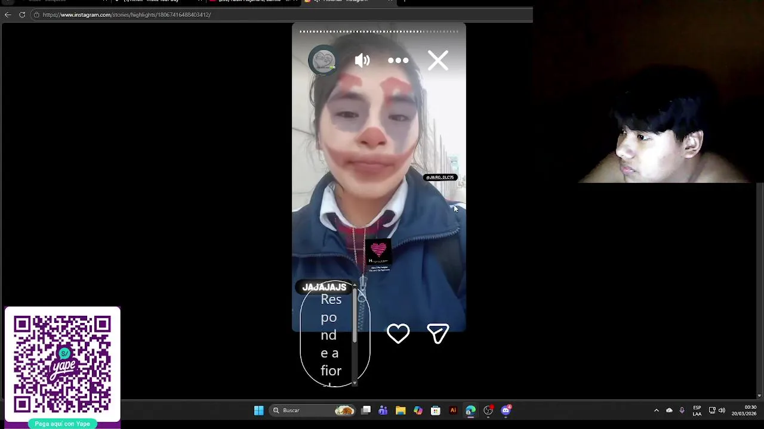Click the page vertical scrollbar down arrow

point(759,396)
